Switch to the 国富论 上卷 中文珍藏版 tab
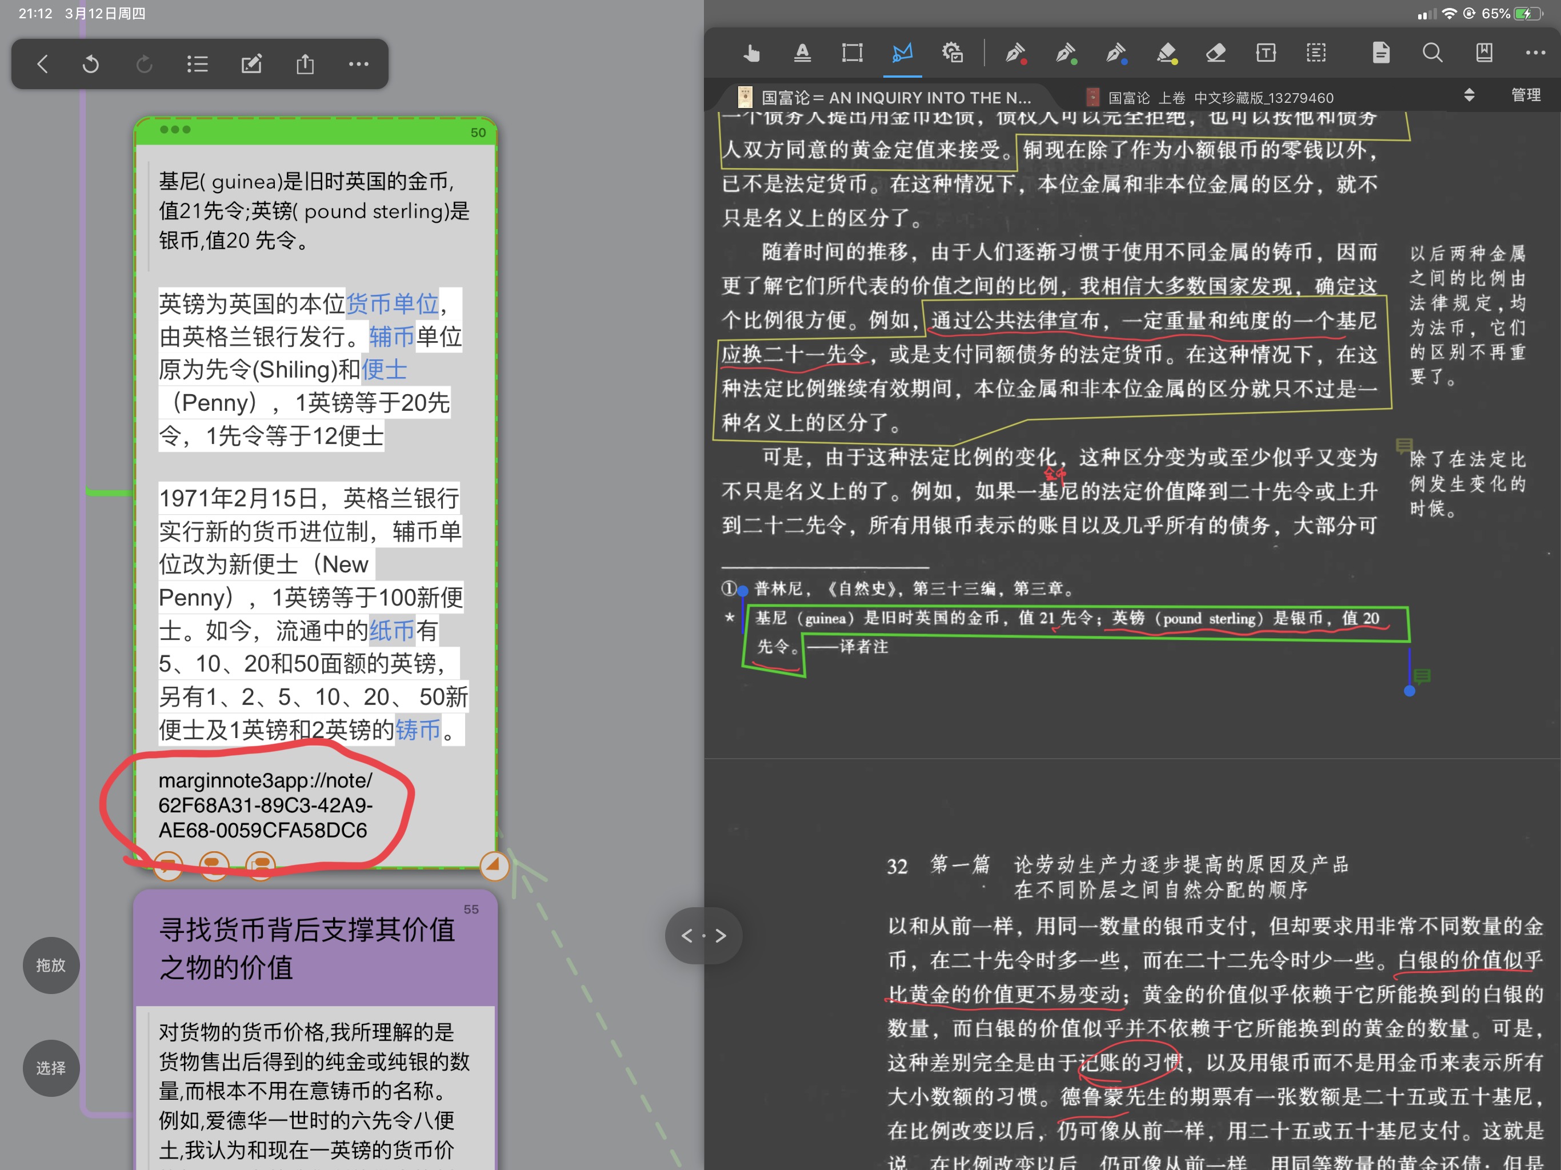This screenshot has height=1170, width=1561. click(x=1210, y=97)
